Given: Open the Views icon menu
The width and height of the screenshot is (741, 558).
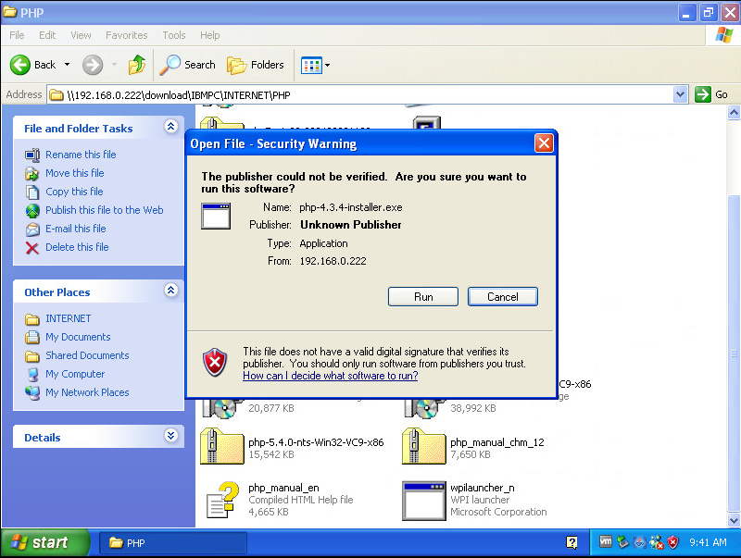Looking at the screenshot, I should pos(311,65).
